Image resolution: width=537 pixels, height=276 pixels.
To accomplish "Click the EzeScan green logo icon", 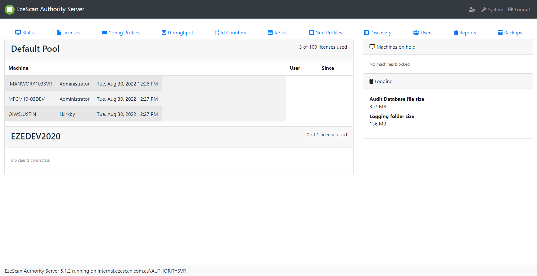I will [x=10, y=10].
